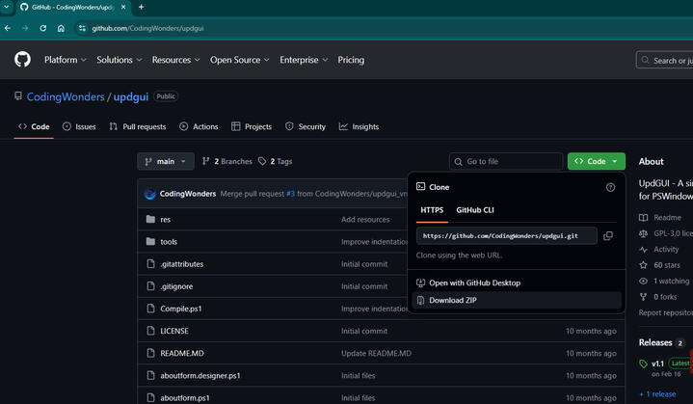Open the aboutform.designer.ps1 file

pyautogui.click(x=200, y=375)
